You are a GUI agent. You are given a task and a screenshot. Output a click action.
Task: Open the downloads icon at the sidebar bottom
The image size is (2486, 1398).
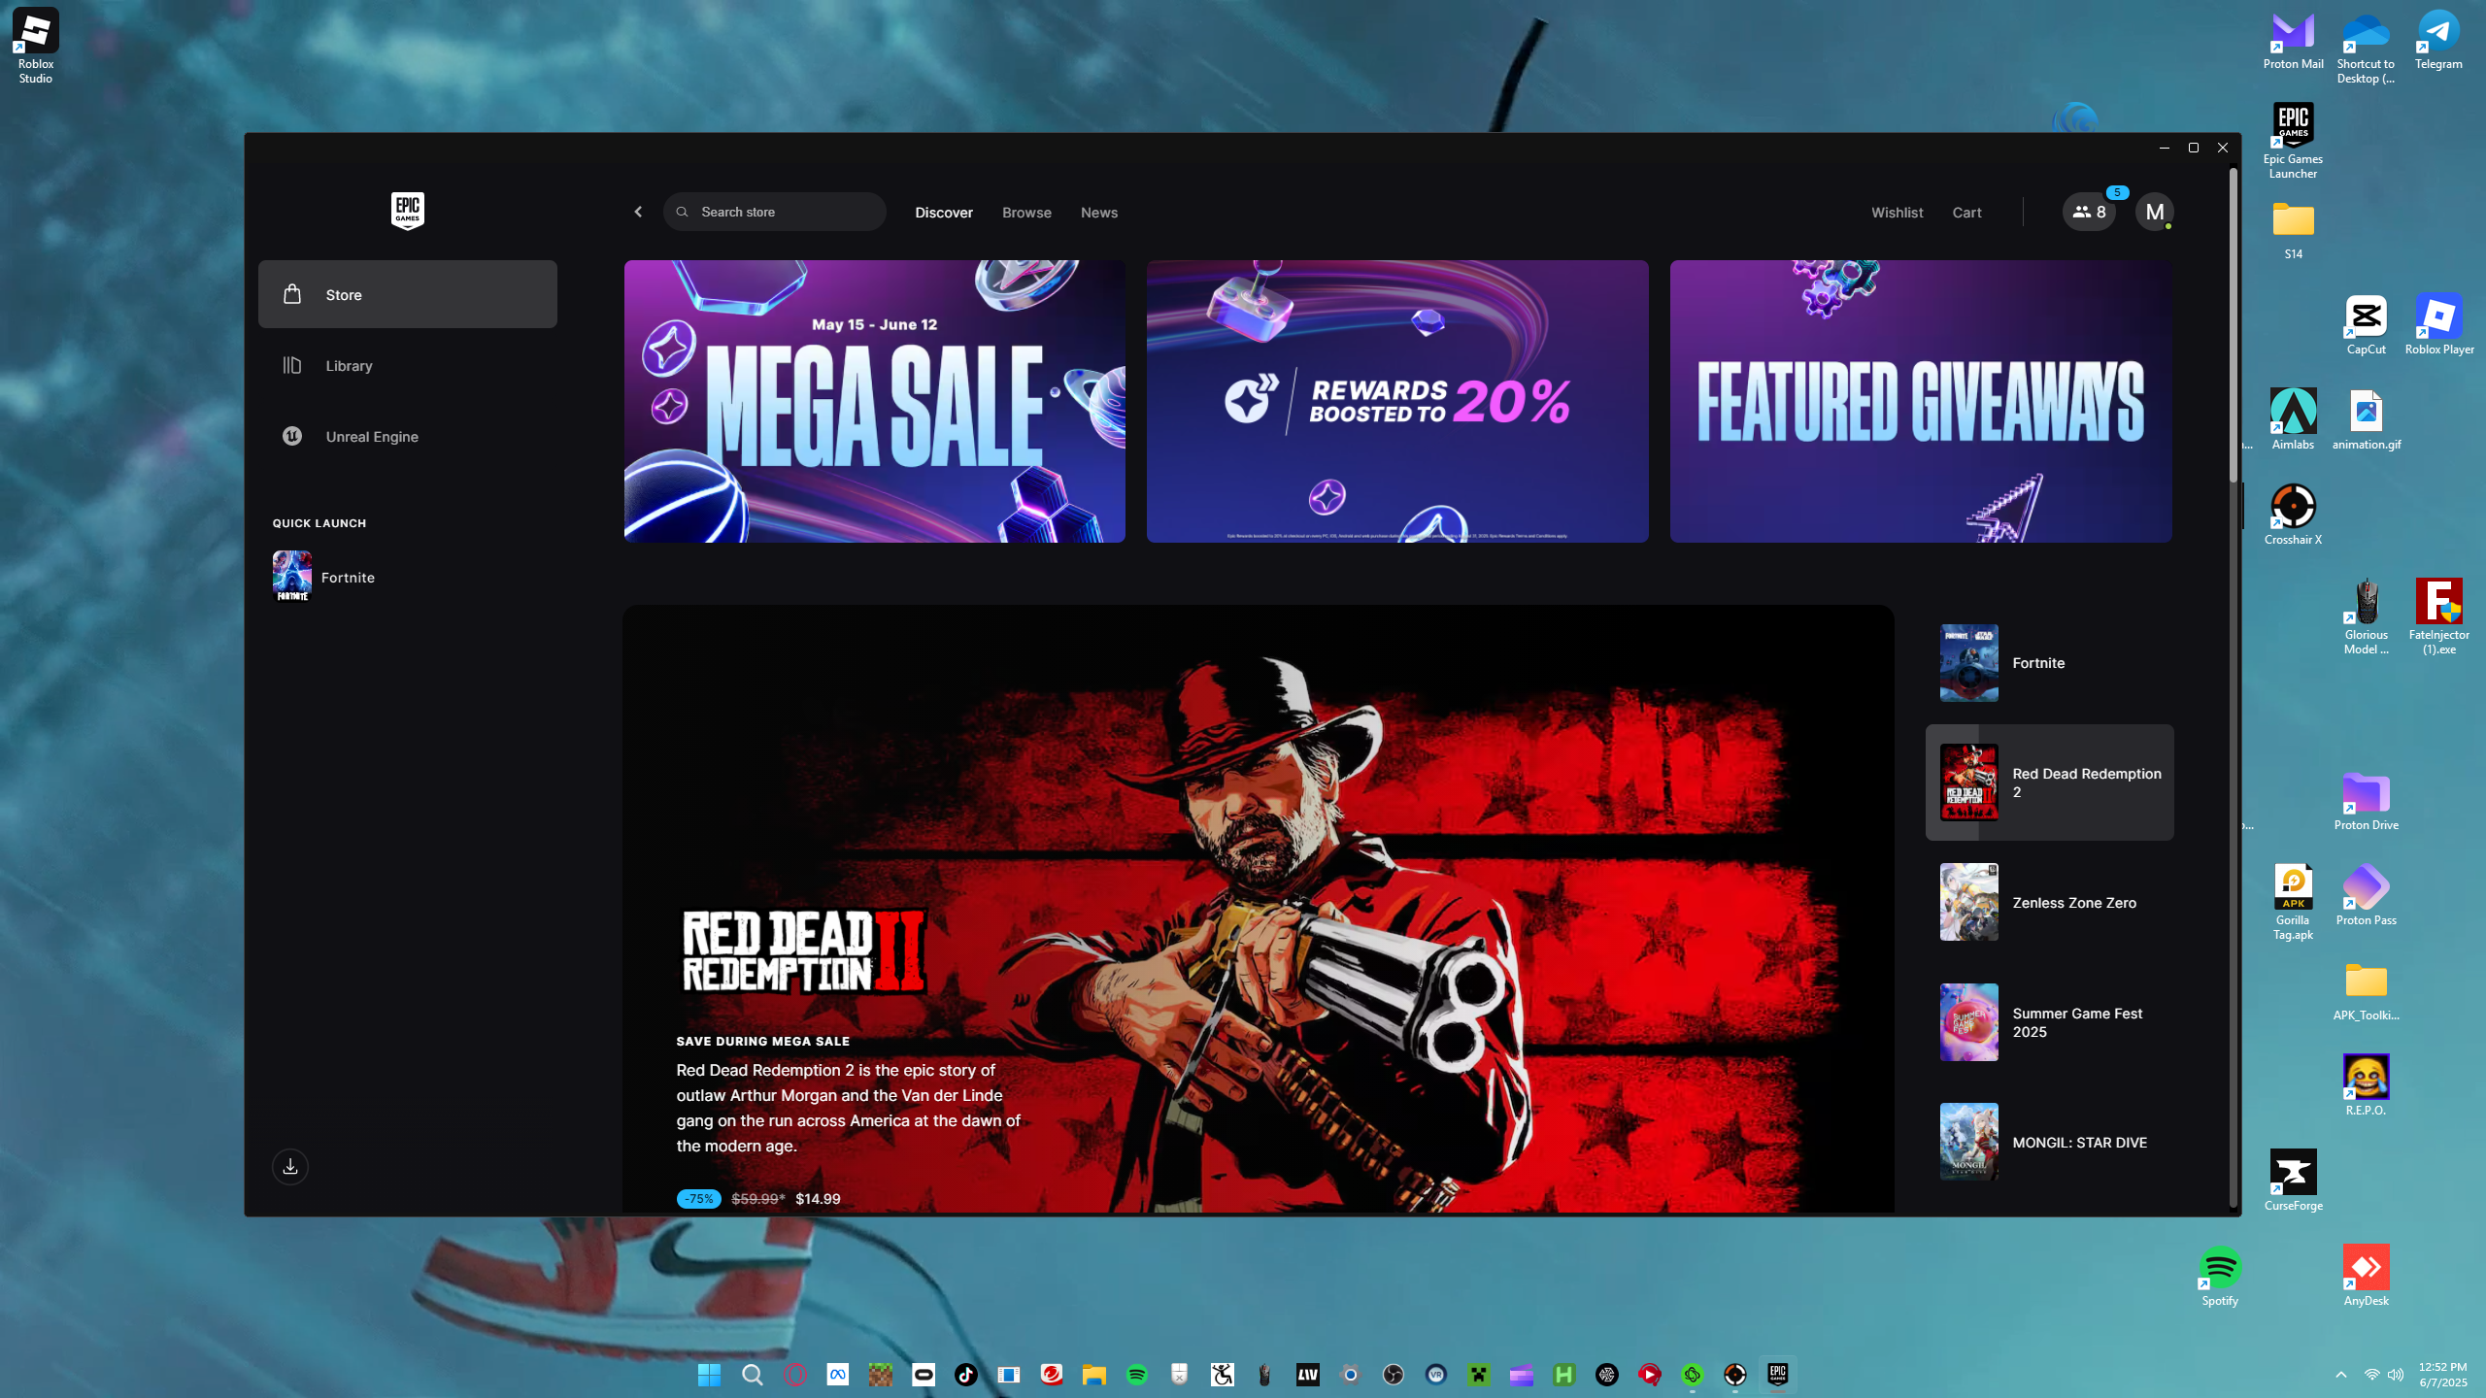pos(289,1166)
